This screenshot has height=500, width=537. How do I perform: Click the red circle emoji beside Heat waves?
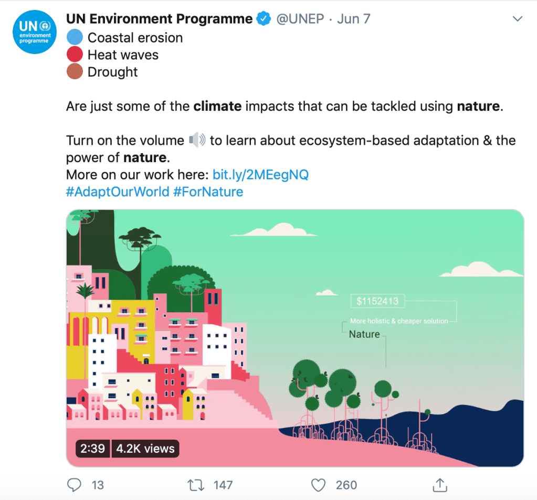pos(75,55)
